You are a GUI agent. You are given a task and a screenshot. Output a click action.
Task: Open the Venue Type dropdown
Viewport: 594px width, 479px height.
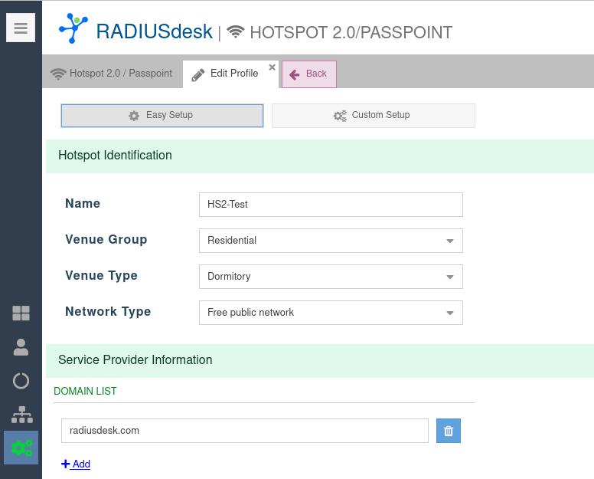tap(449, 277)
